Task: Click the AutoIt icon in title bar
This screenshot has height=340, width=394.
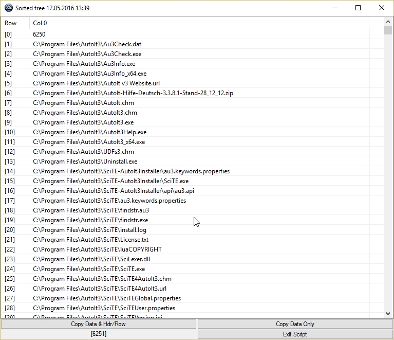Action: point(9,8)
